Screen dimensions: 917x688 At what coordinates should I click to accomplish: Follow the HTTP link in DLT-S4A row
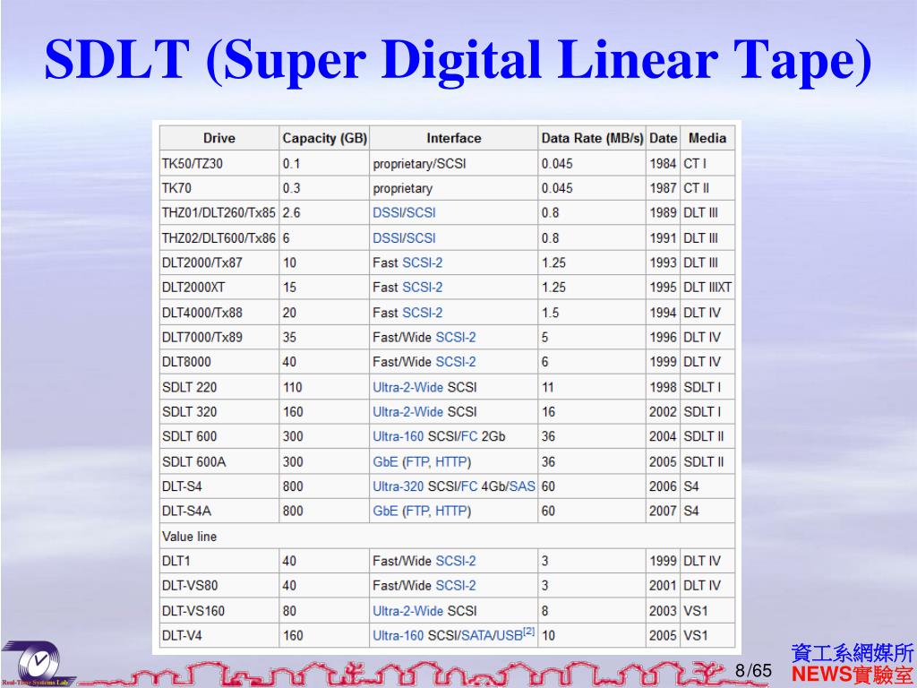[450, 511]
